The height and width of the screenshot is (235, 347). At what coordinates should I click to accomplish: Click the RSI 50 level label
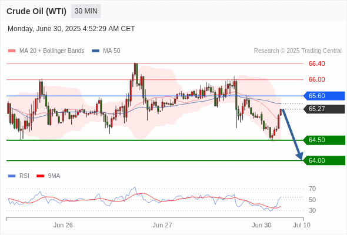(312, 200)
